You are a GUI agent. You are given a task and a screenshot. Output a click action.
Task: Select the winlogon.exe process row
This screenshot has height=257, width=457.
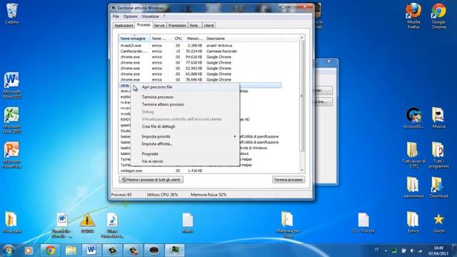(200, 171)
